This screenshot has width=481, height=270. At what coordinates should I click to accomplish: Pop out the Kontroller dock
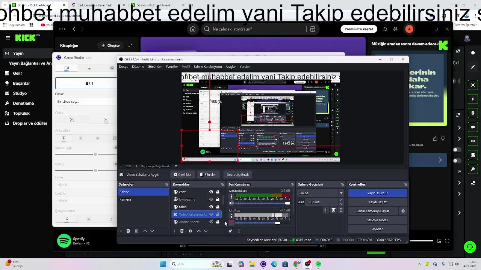coord(405,184)
